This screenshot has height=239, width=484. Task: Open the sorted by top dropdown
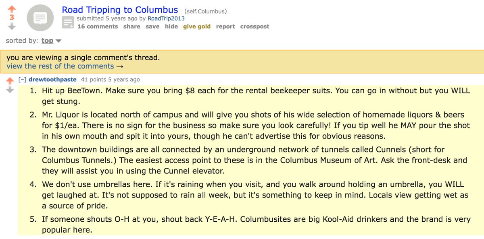[51, 41]
